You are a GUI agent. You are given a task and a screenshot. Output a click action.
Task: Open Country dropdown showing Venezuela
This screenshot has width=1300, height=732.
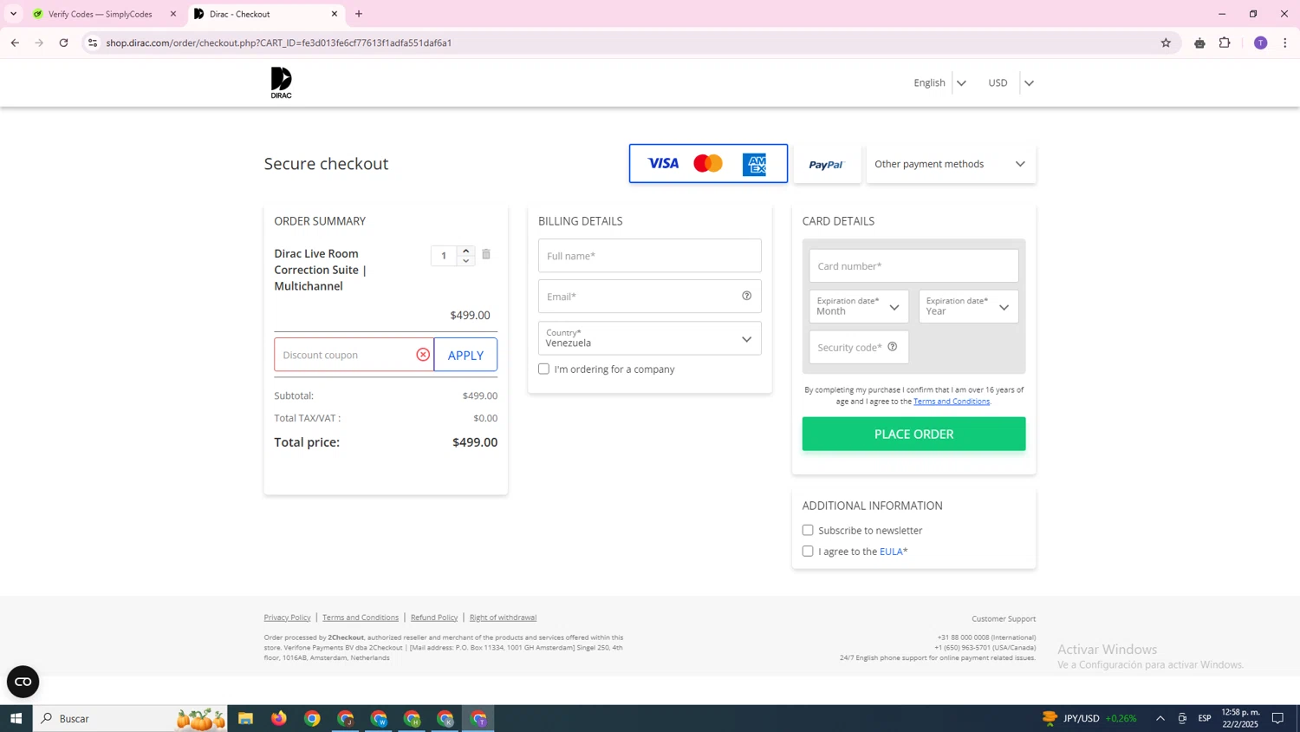tap(649, 338)
